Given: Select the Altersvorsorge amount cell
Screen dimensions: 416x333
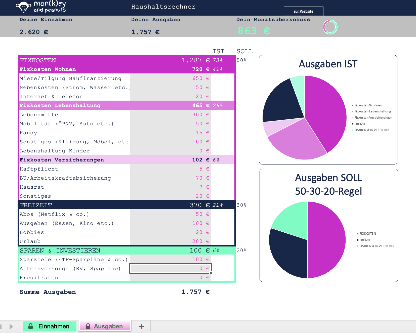Looking at the screenshot, I should coord(170,268).
